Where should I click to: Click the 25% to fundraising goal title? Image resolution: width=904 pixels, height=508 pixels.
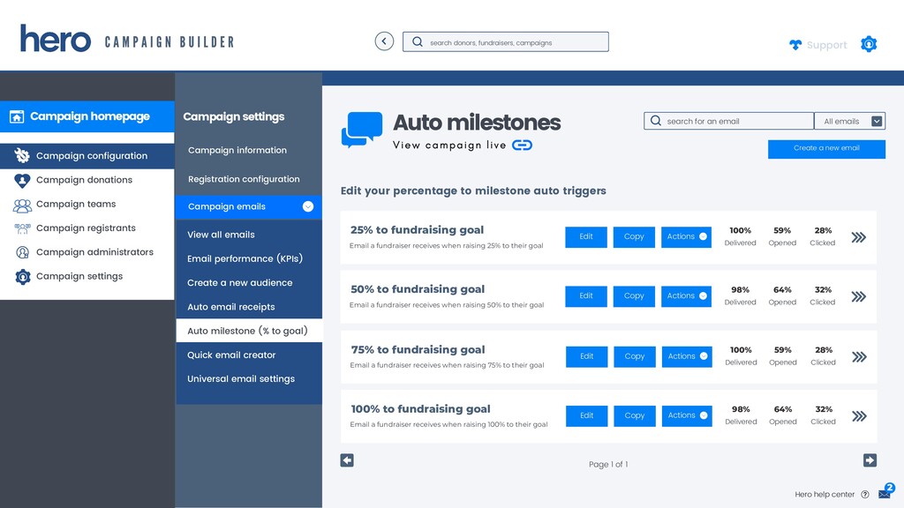[417, 230]
